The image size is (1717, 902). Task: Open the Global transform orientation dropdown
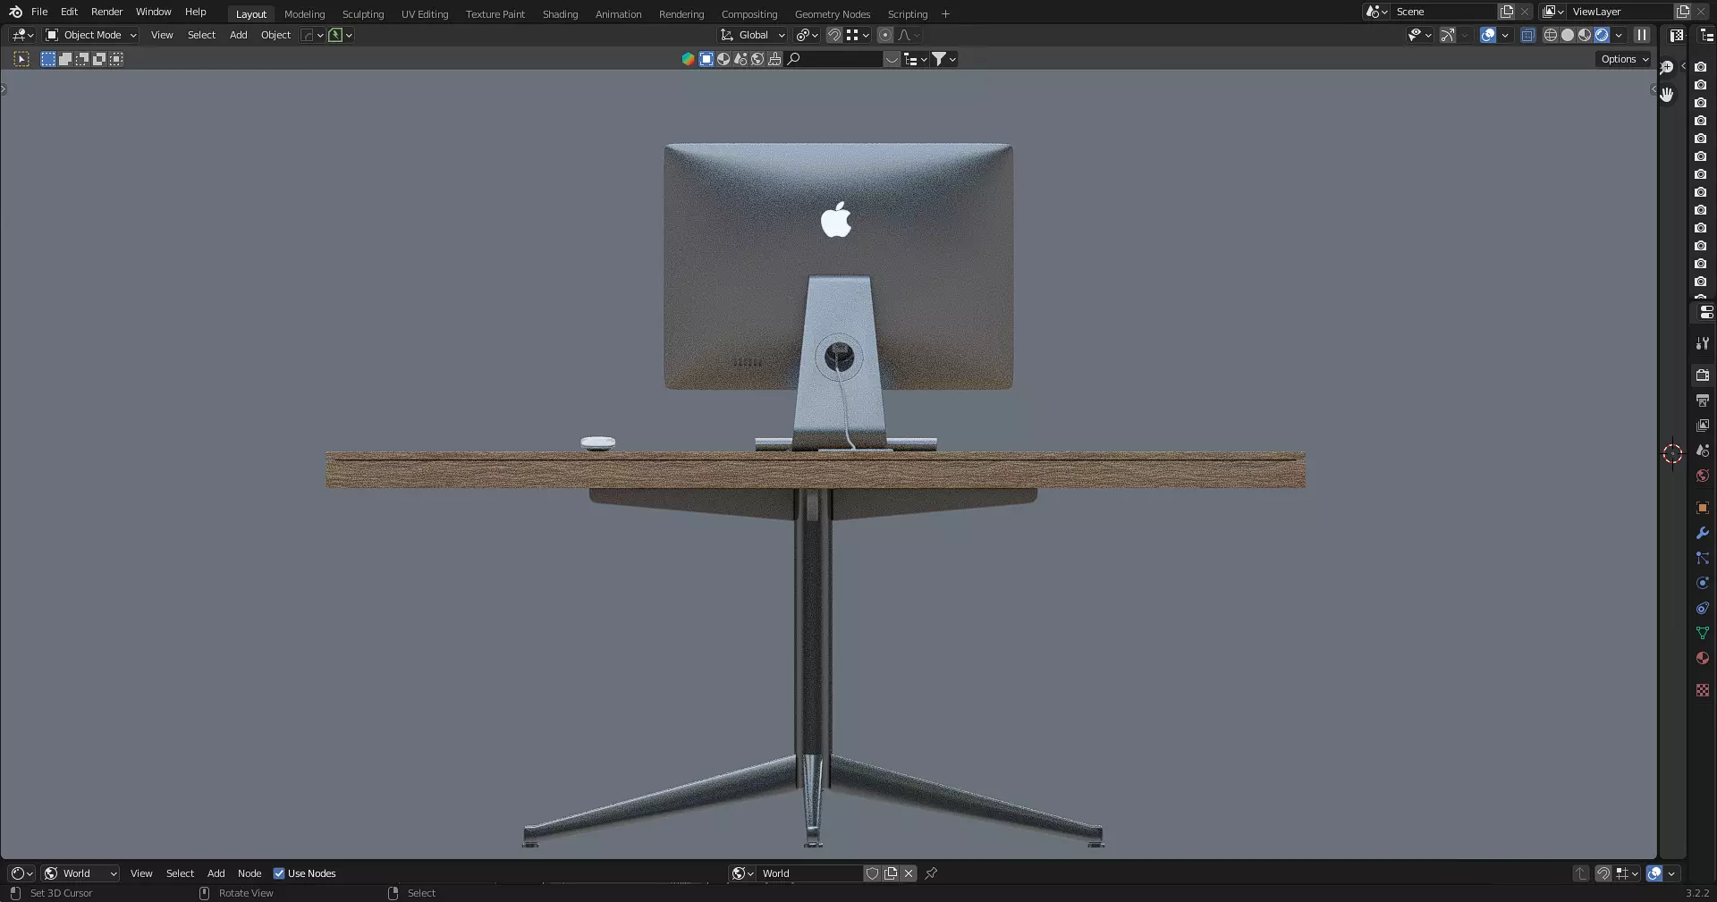pos(753,35)
